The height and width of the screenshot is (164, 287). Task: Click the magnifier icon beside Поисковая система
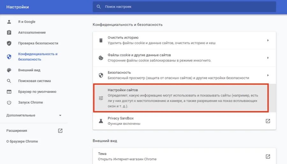pos(9,81)
